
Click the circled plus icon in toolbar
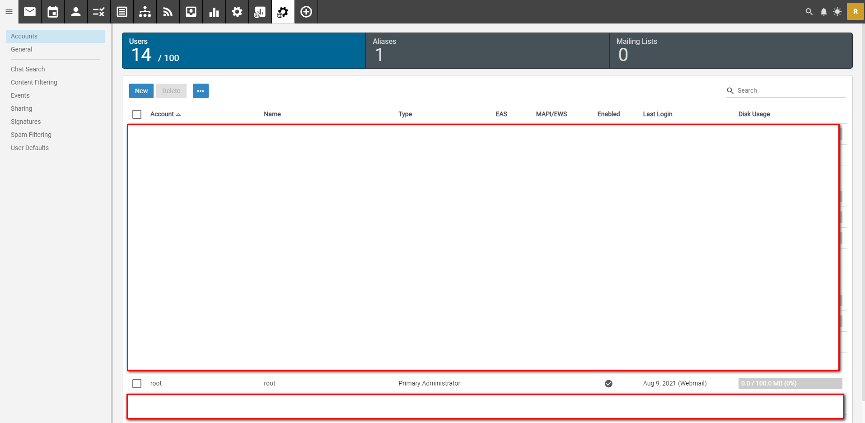pyautogui.click(x=306, y=12)
